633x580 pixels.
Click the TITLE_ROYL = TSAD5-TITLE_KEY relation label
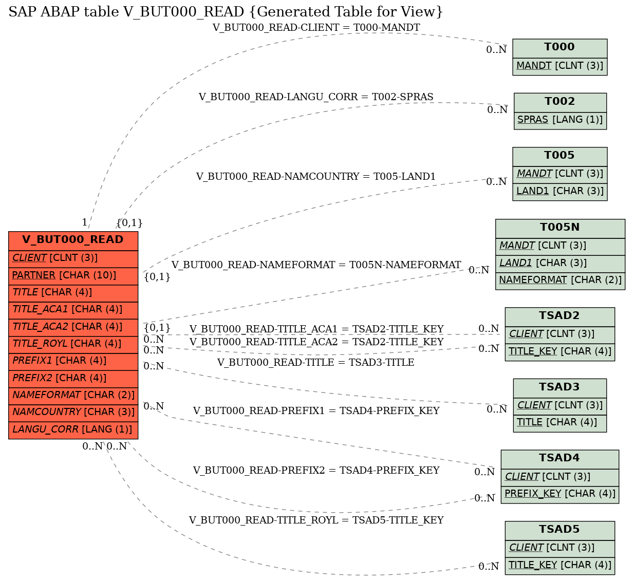tap(316, 520)
